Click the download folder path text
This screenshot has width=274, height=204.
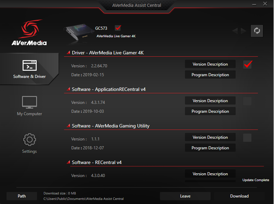[84, 199]
